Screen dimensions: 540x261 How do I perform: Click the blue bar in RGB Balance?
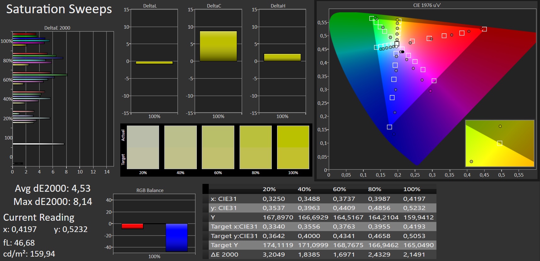pyautogui.click(x=176, y=237)
